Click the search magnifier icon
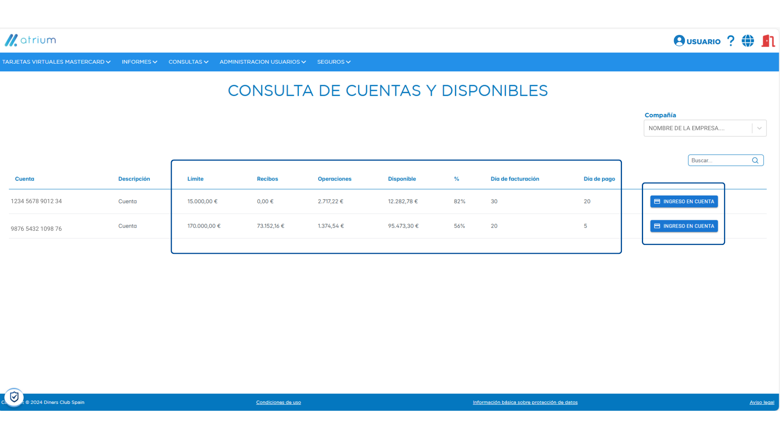 (x=755, y=161)
